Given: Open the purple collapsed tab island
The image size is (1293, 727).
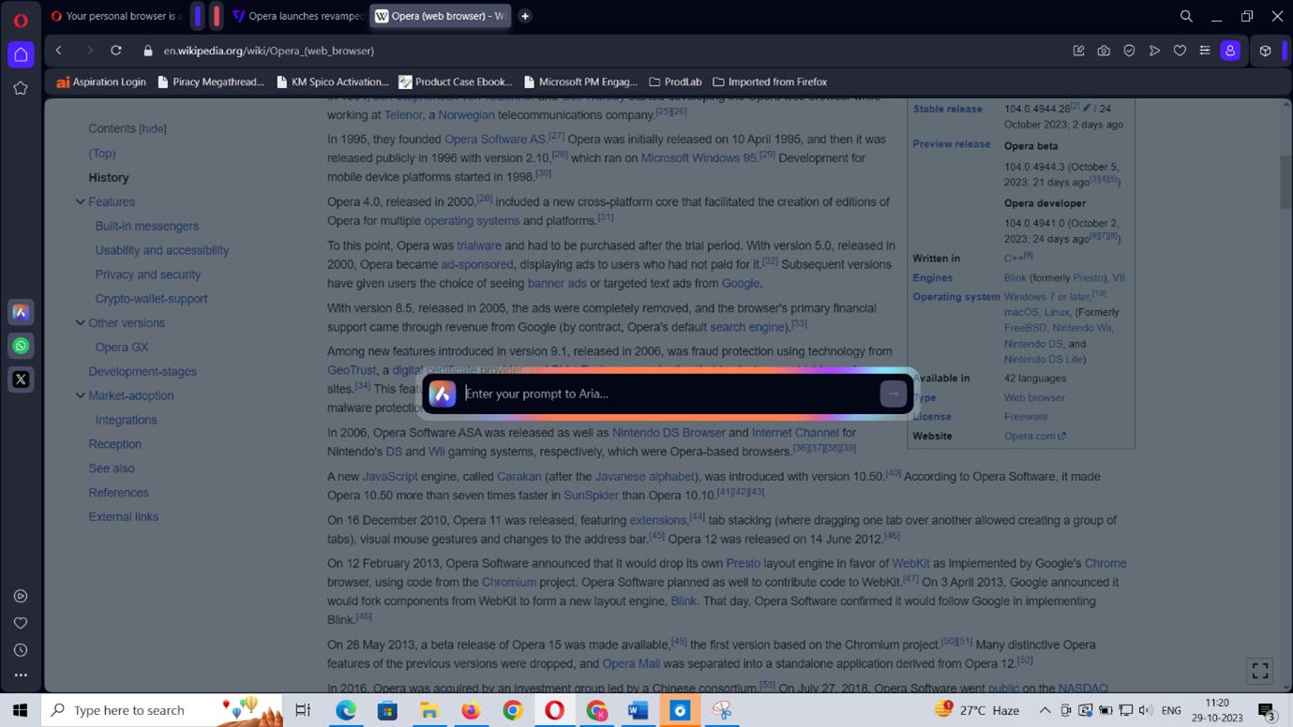Looking at the screenshot, I should coord(197,16).
